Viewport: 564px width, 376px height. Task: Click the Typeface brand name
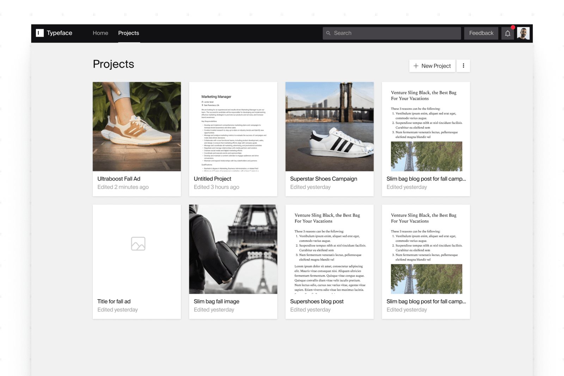point(60,33)
